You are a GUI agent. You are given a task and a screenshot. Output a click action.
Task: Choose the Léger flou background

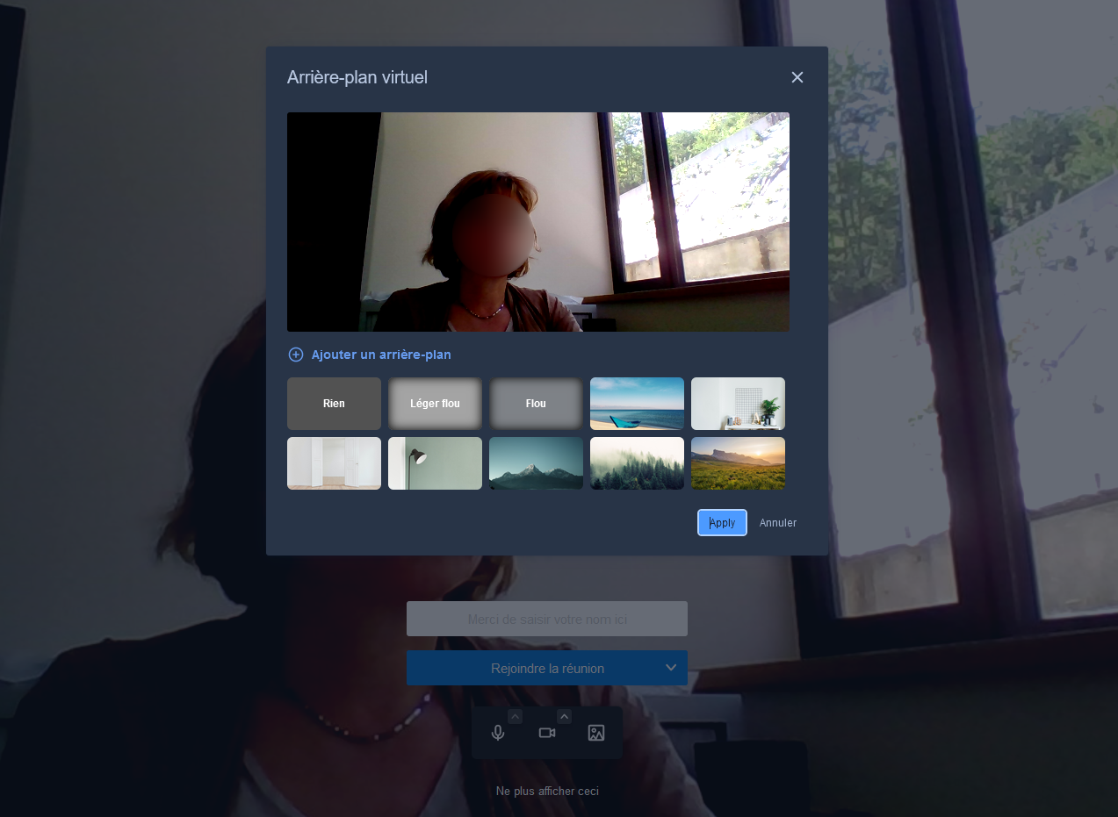[435, 404]
